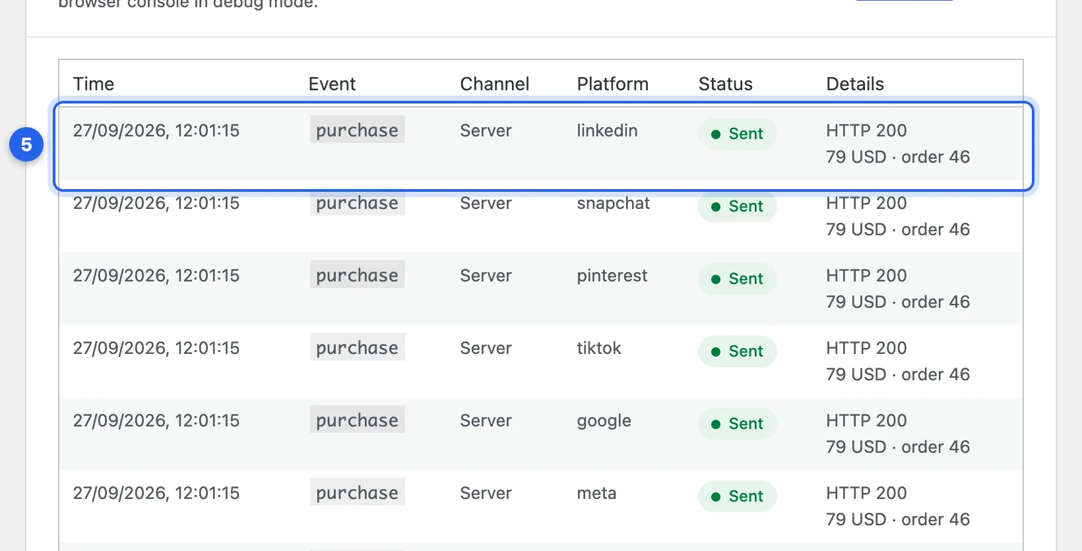Image resolution: width=1082 pixels, height=551 pixels.
Task: Click the purchase tag in the linkedin row
Action: (357, 130)
